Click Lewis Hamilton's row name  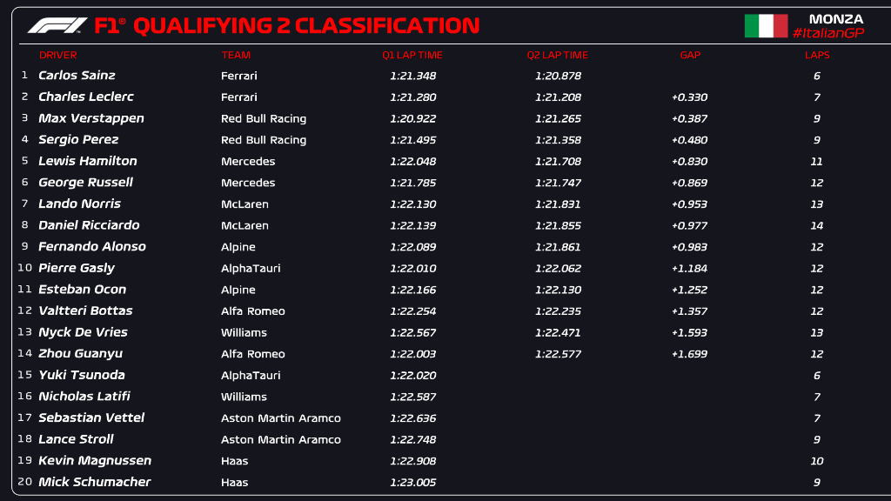tap(88, 161)
